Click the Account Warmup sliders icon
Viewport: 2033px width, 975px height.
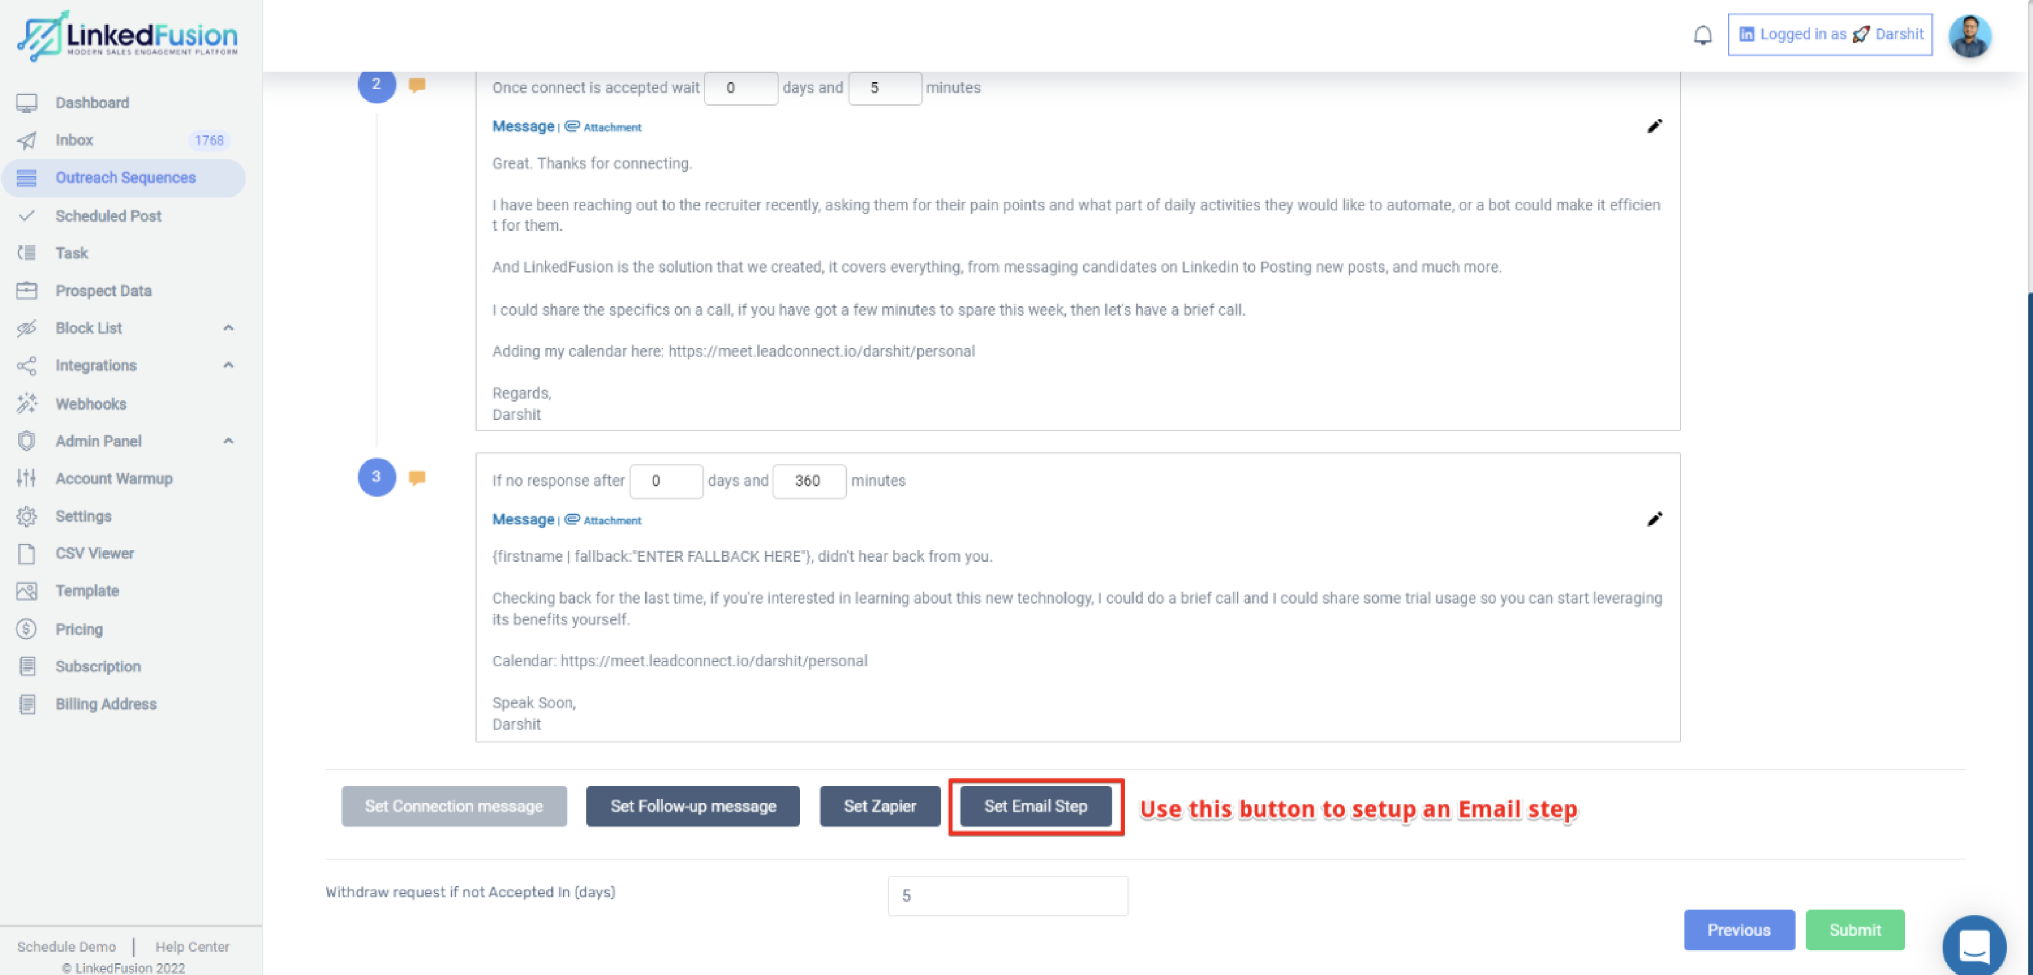(x=27, y=478)
